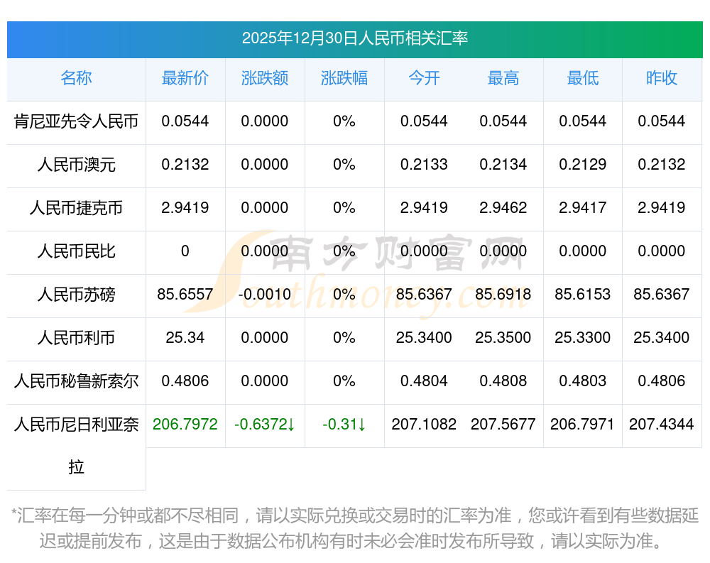710x563 pixels.
Task: Open the 人民币捷克币 row name
Action: point(76,208)
